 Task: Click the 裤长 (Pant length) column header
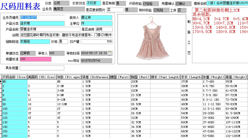[166, 77]
